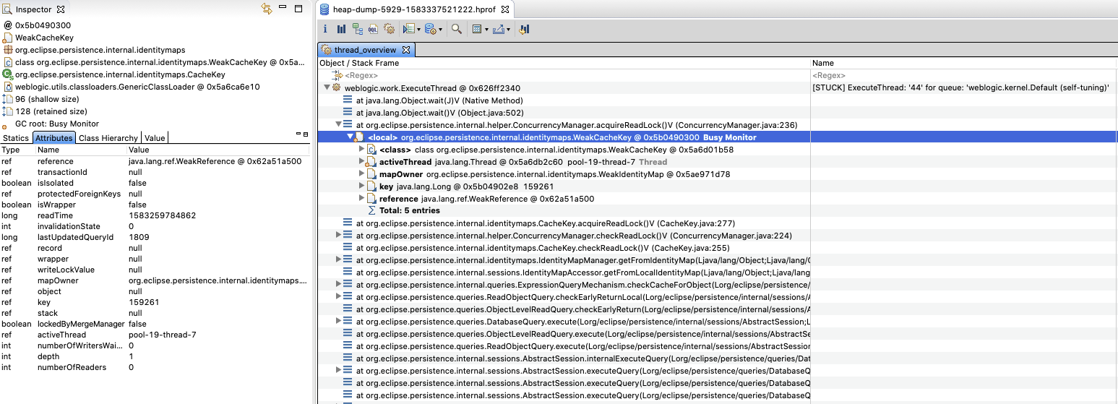
Task: Click the Total: 5 entries row
Action: click(x=409, y=210)
